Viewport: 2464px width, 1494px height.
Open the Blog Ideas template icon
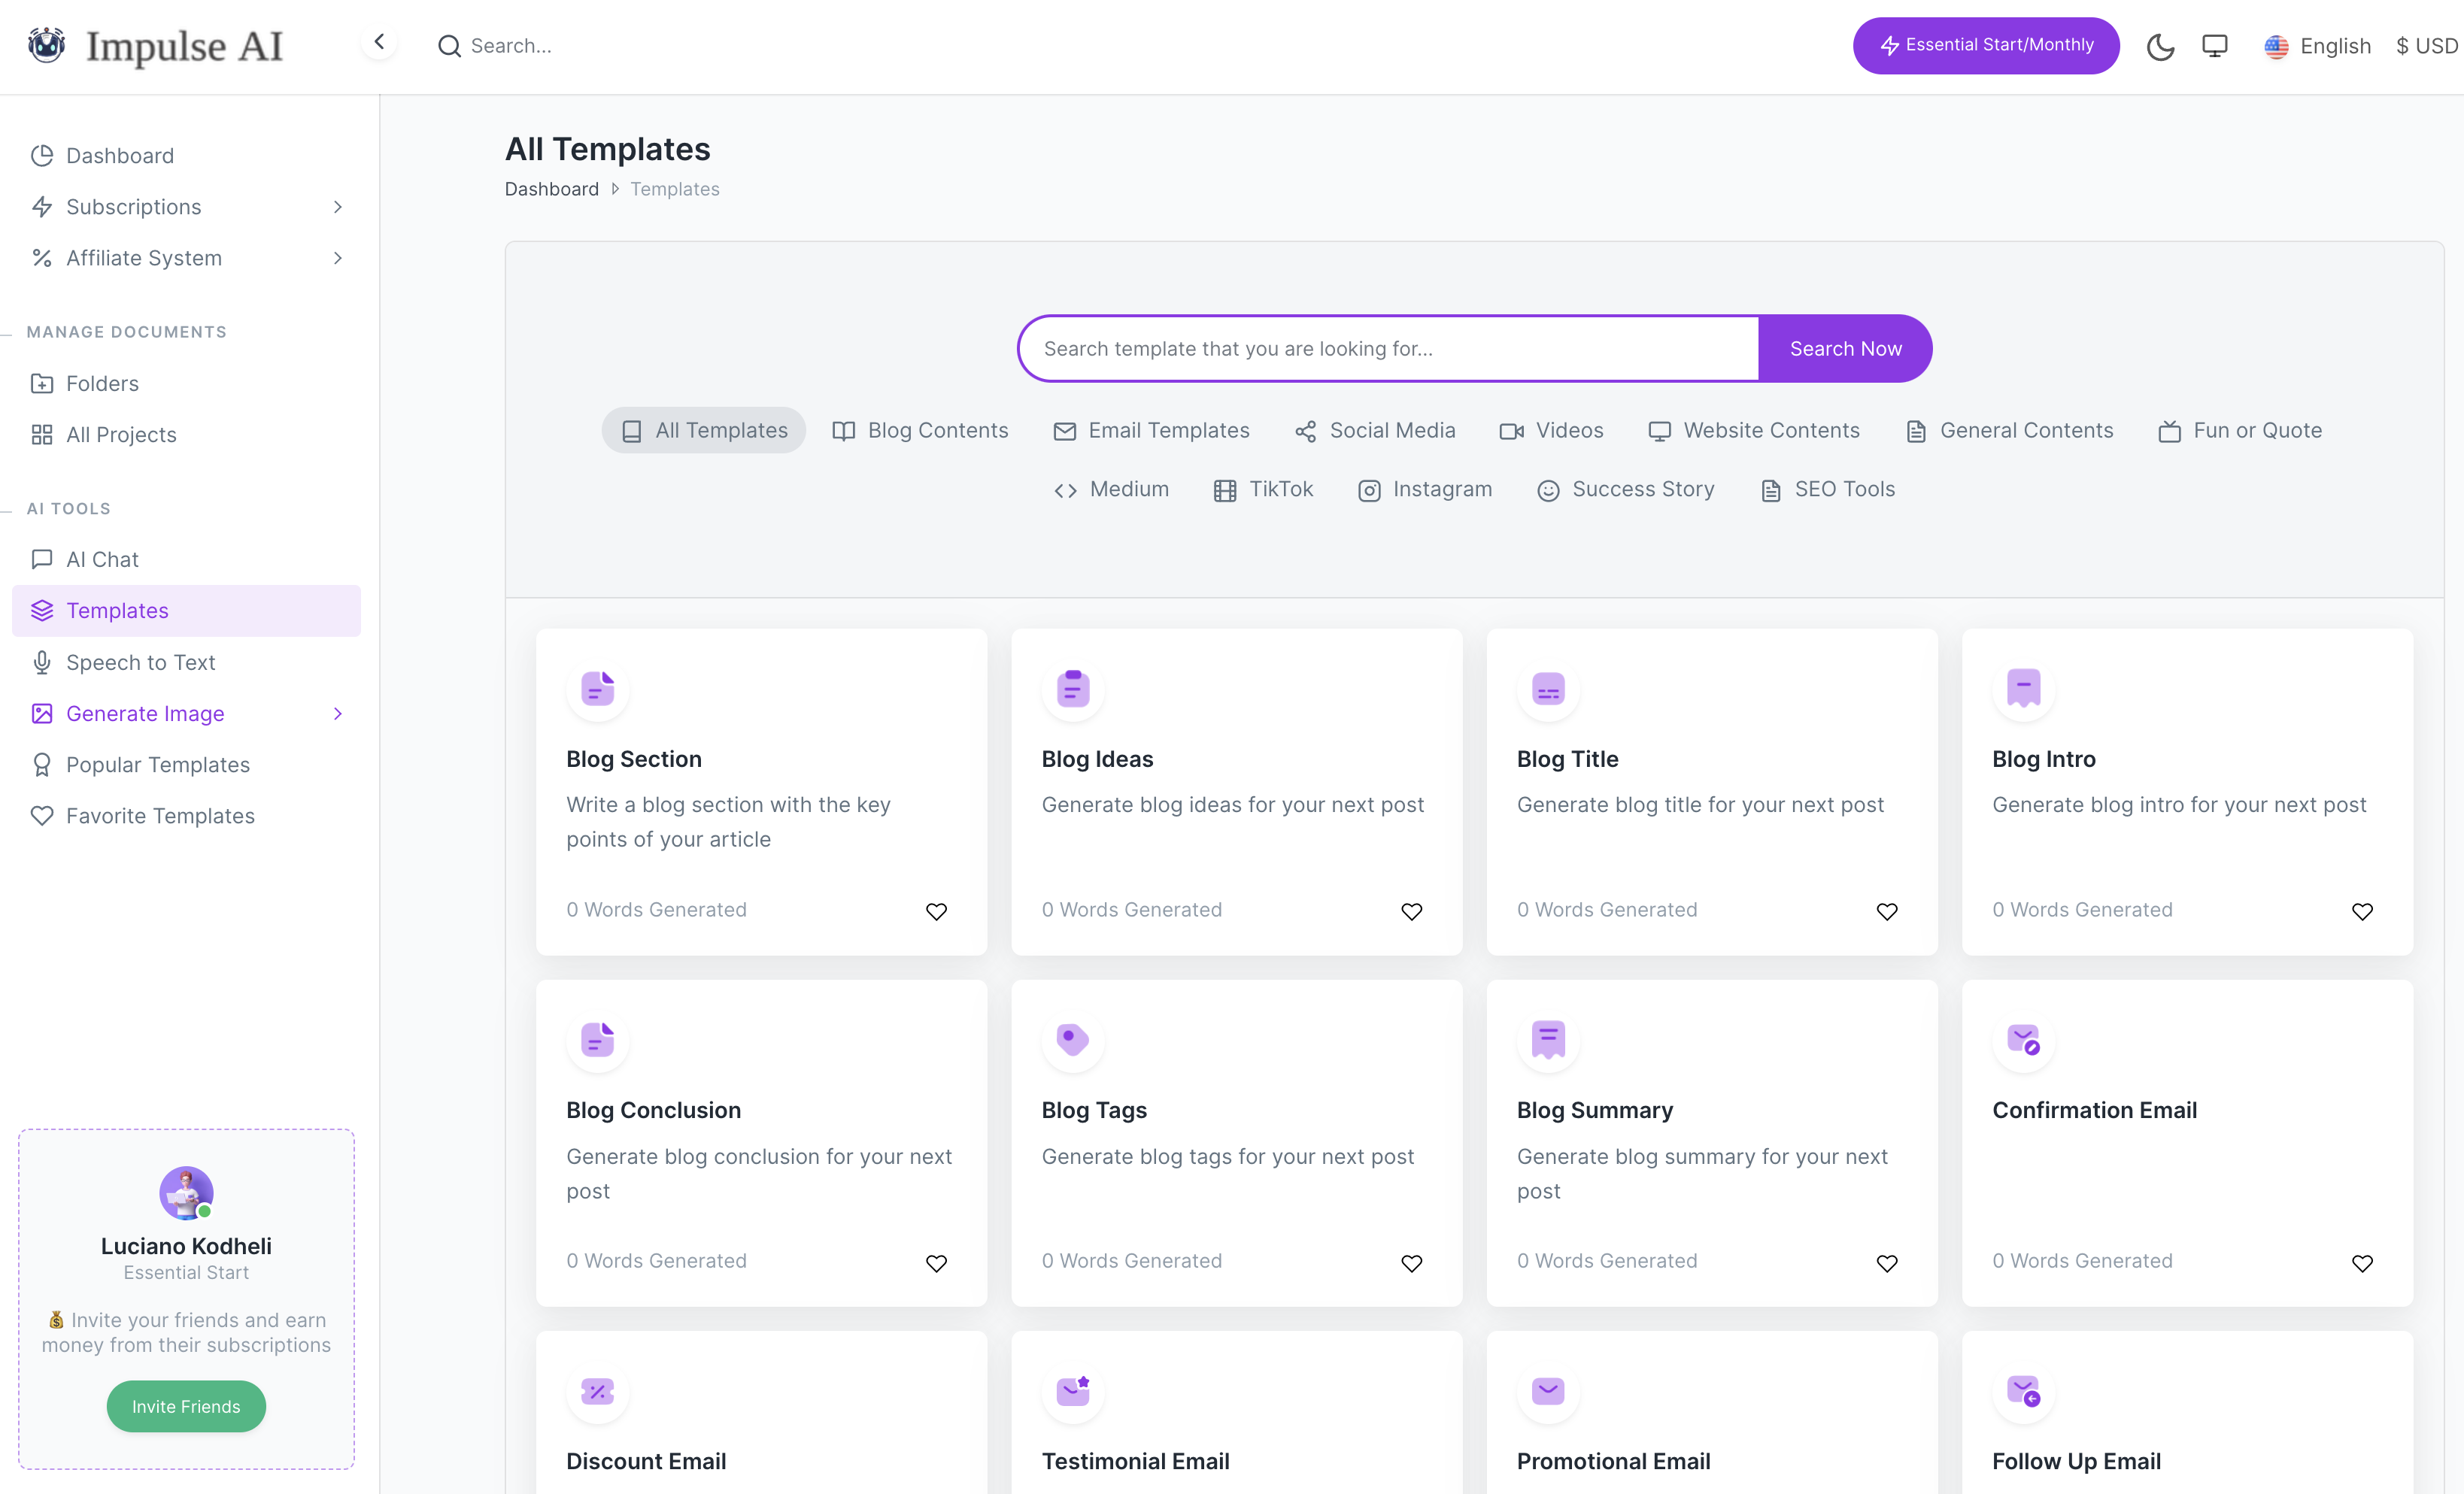point(1072,688)
